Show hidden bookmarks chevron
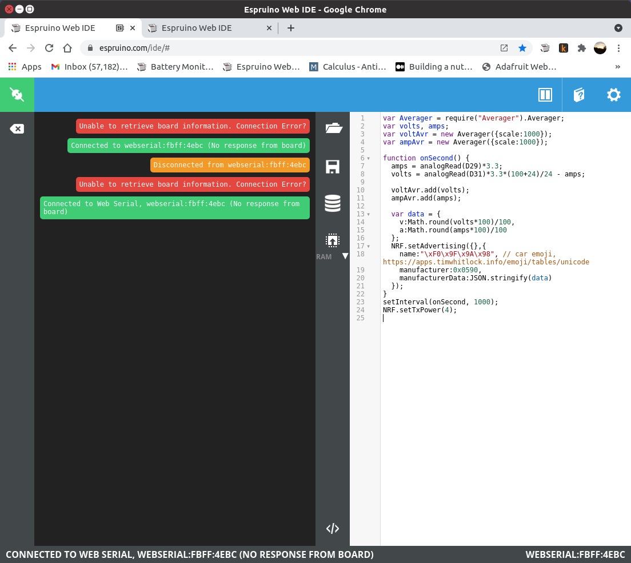The width and height of the screenshot is (631, 563). pos(618,67)
